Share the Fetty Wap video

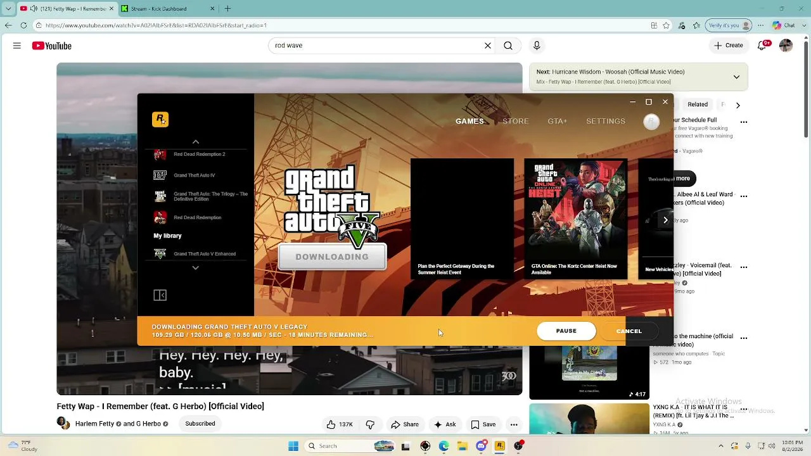point(405,424)
